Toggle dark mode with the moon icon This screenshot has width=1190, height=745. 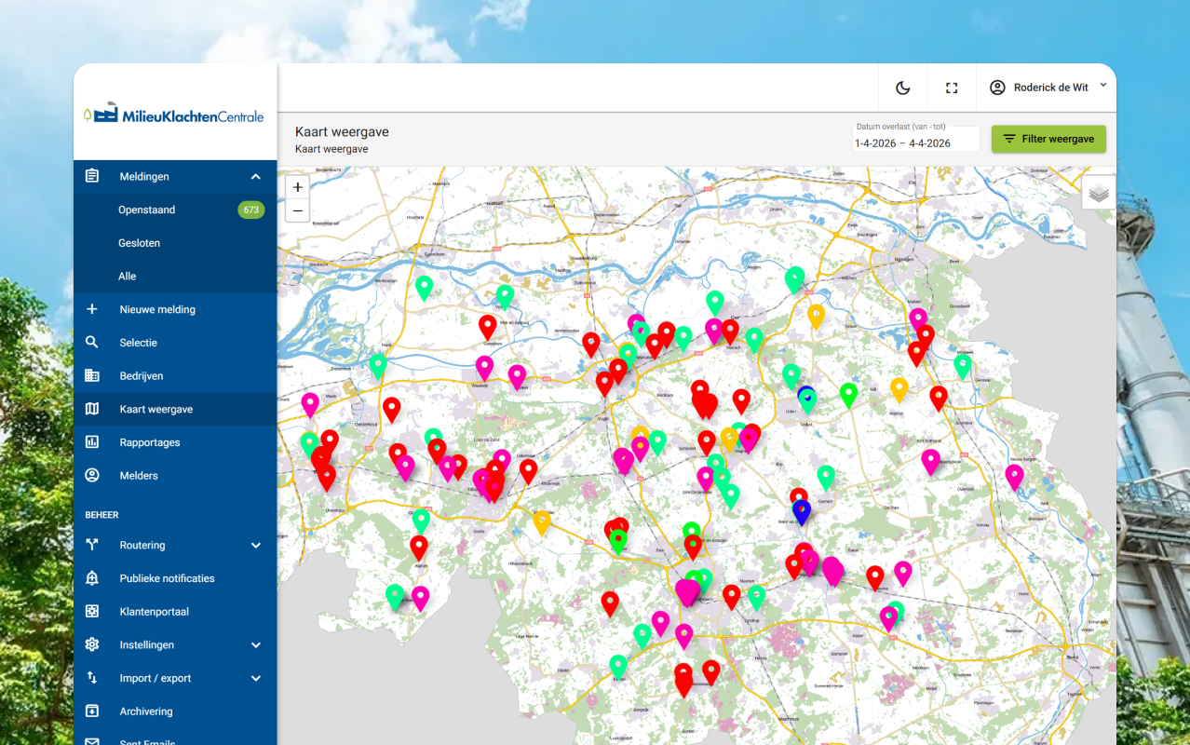902,87
